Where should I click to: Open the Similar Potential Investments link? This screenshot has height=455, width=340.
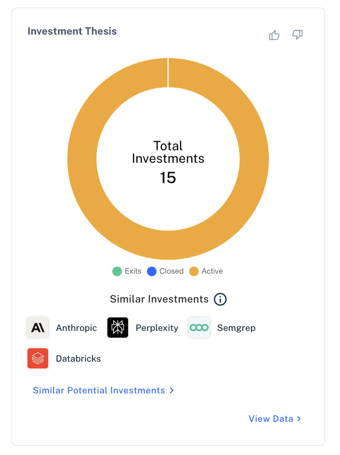[x=99, y=391]
